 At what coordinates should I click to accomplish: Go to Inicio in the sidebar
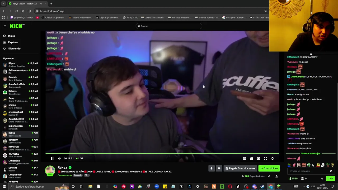pyautogui.click(x=11, y=36)
